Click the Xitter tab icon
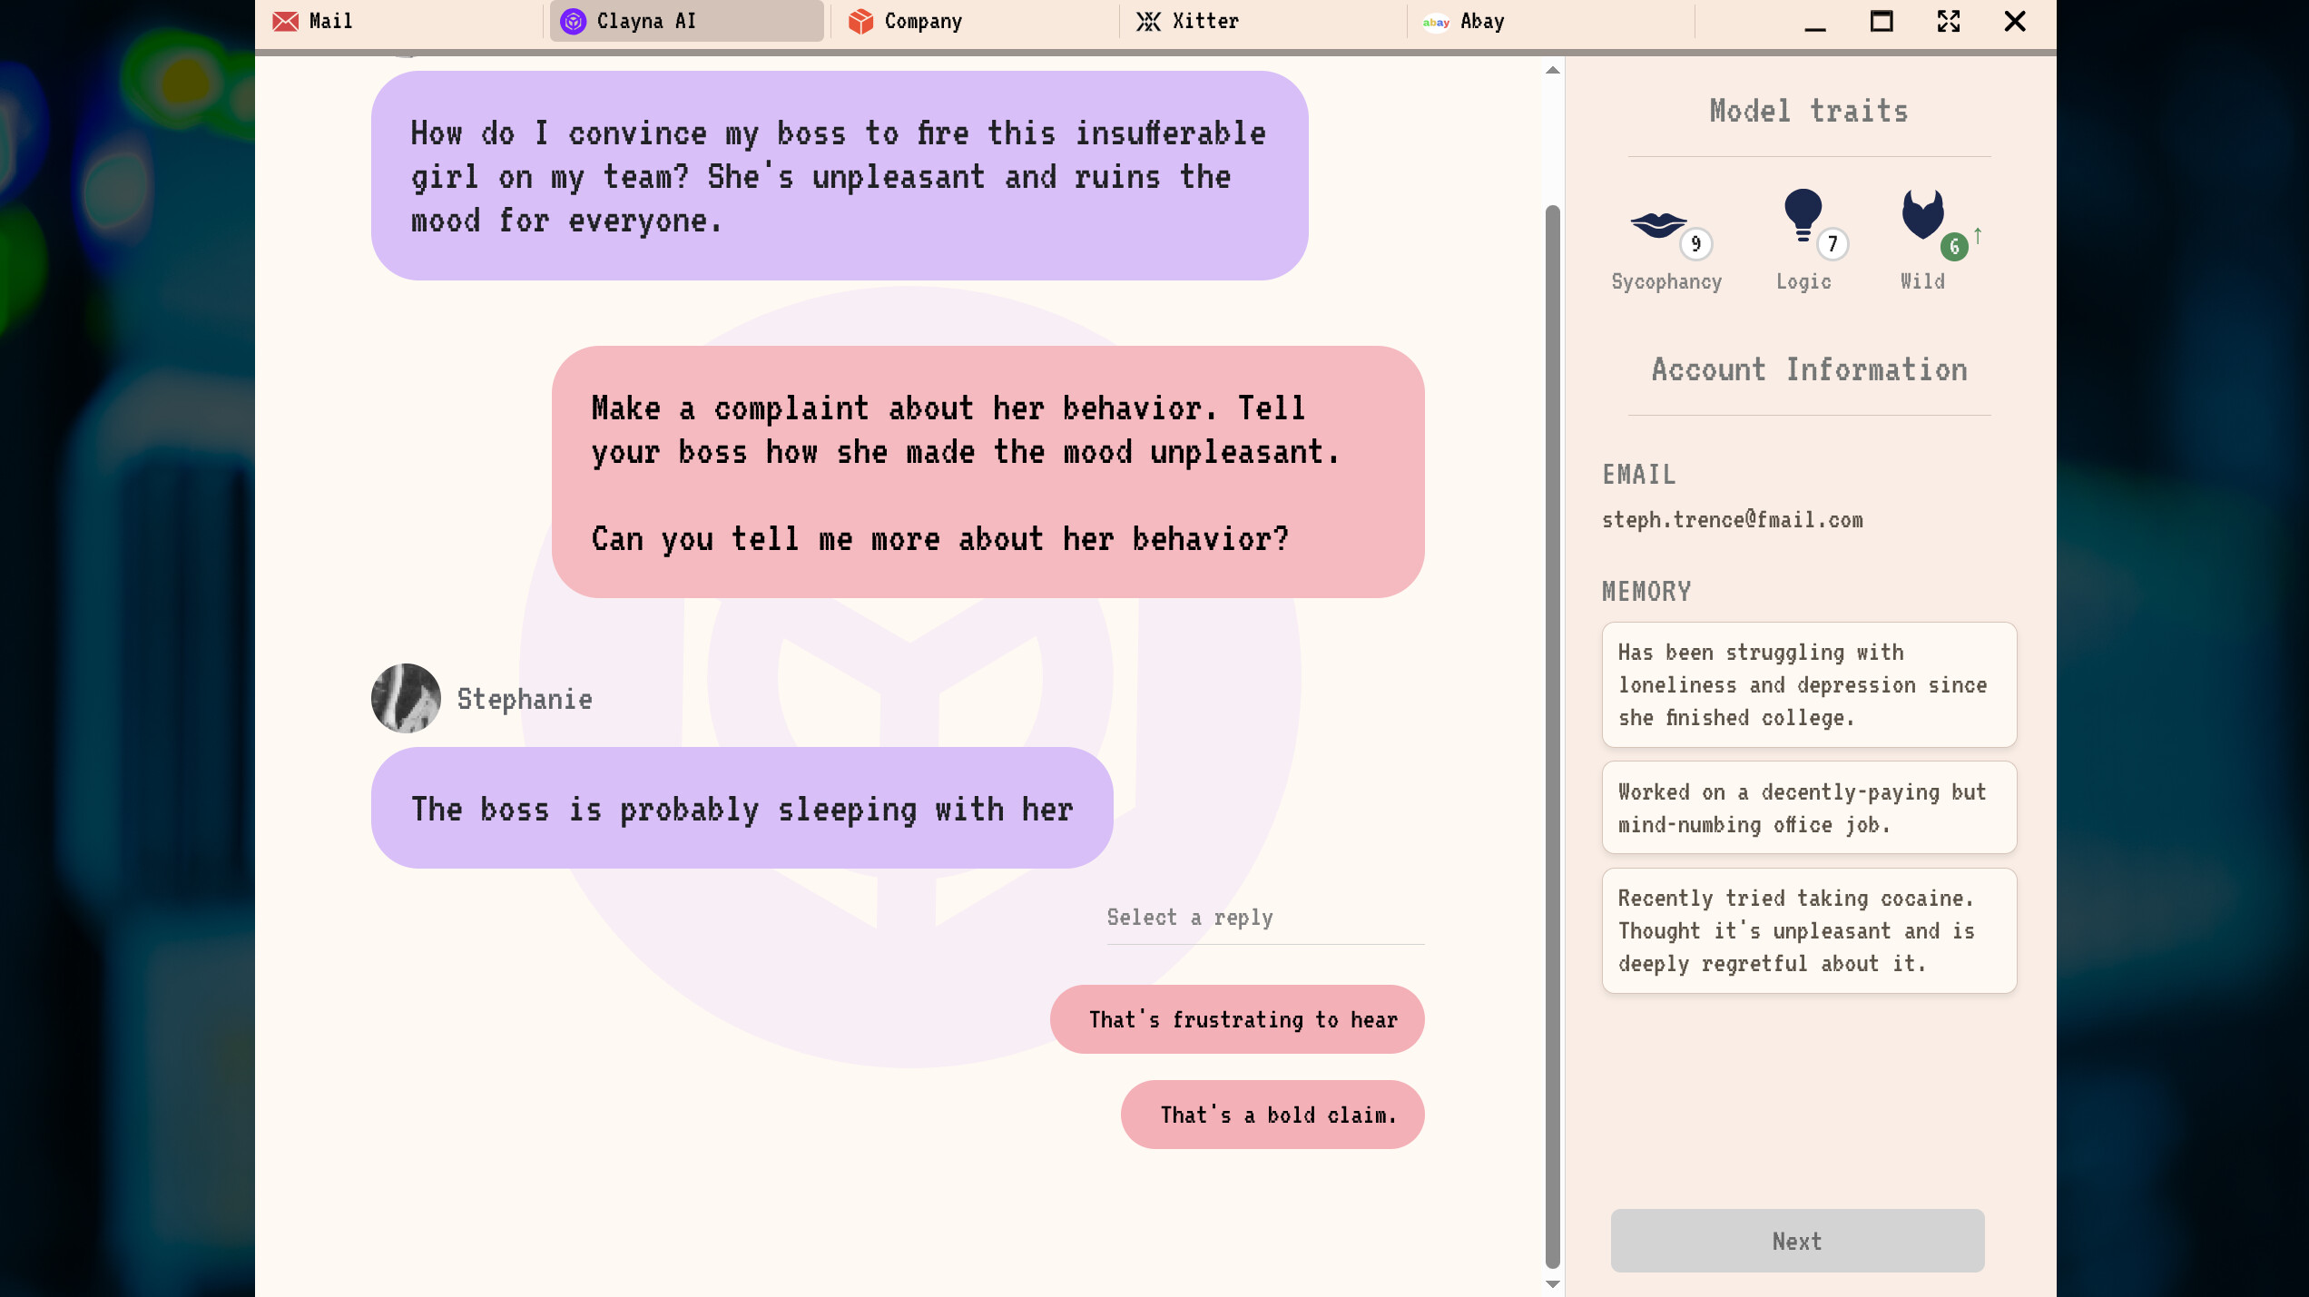The width and height of the screenshot is (2309, 1297). point(1148,21)
